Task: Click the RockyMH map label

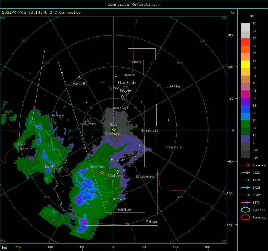Action: [79, 84]
